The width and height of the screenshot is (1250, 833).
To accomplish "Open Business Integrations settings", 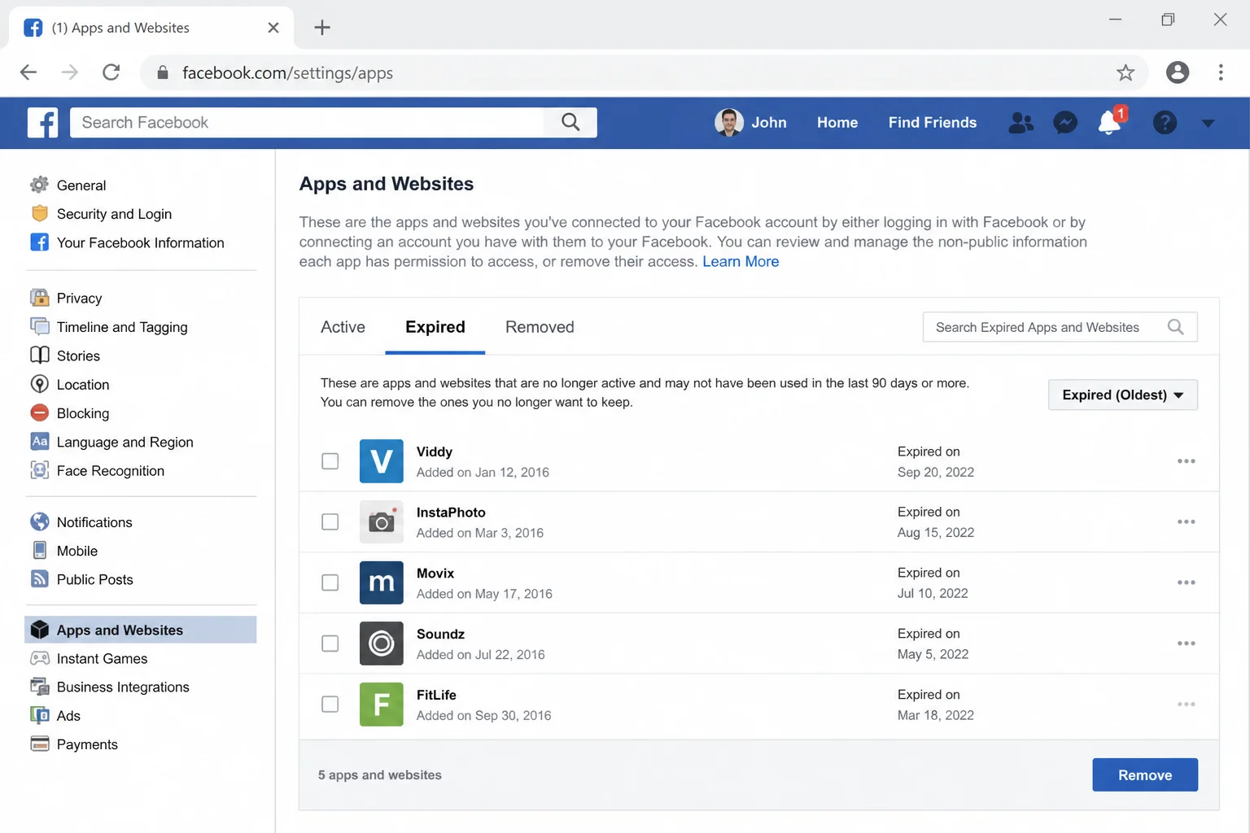I will click(123, 687).
